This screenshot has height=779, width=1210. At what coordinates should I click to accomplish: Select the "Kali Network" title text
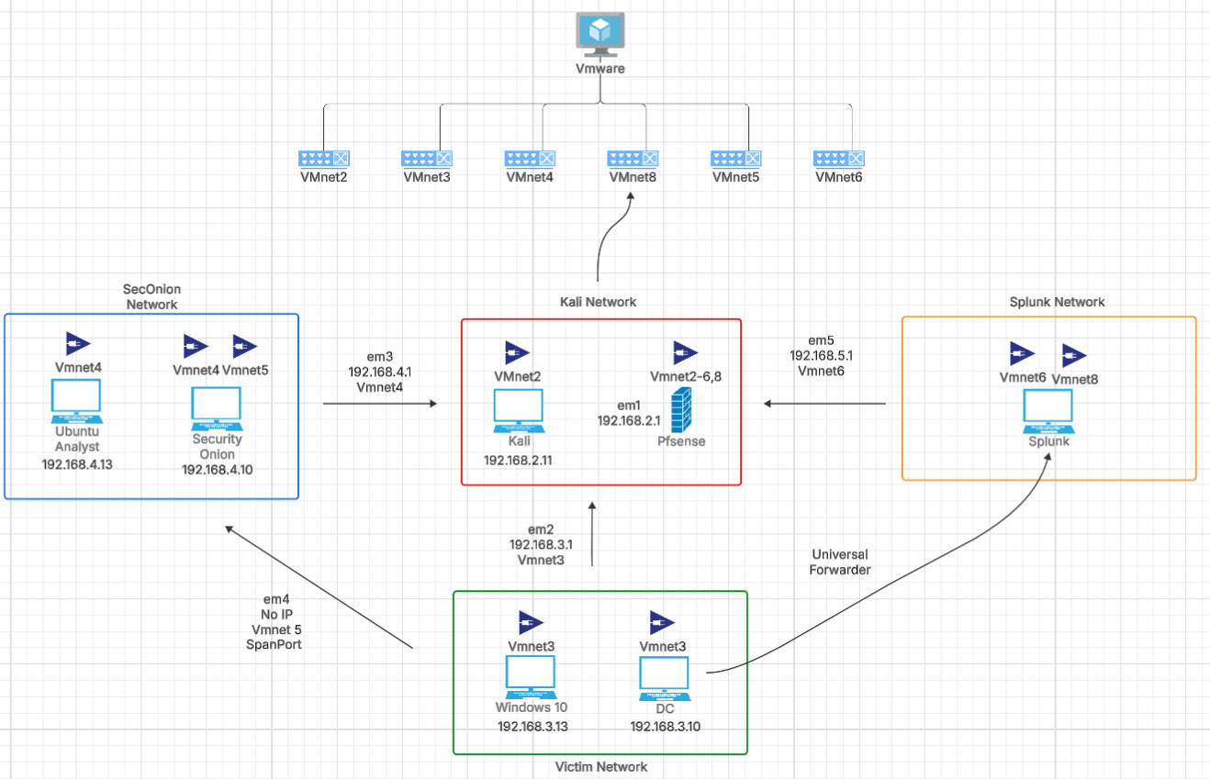[x=598, y=302]
